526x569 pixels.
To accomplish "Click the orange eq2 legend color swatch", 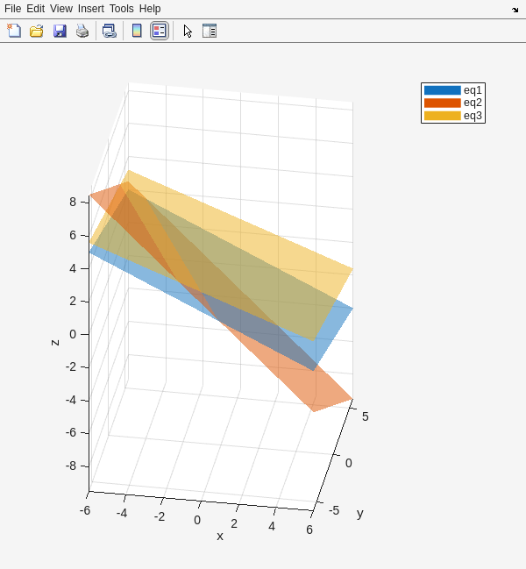I will tap(442, 103).
